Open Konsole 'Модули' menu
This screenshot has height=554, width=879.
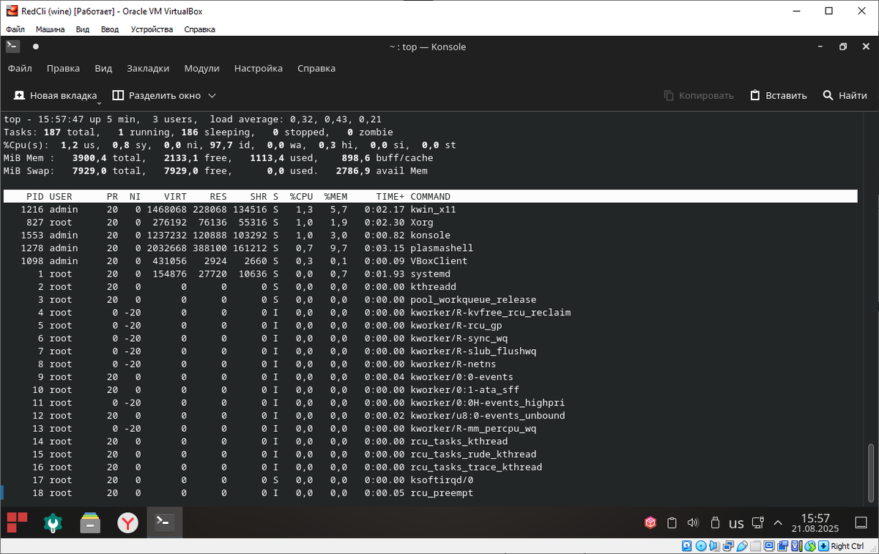point(202,68)
